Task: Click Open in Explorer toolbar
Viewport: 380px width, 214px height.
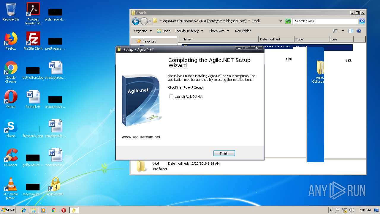Action: (x=164, y=31)
